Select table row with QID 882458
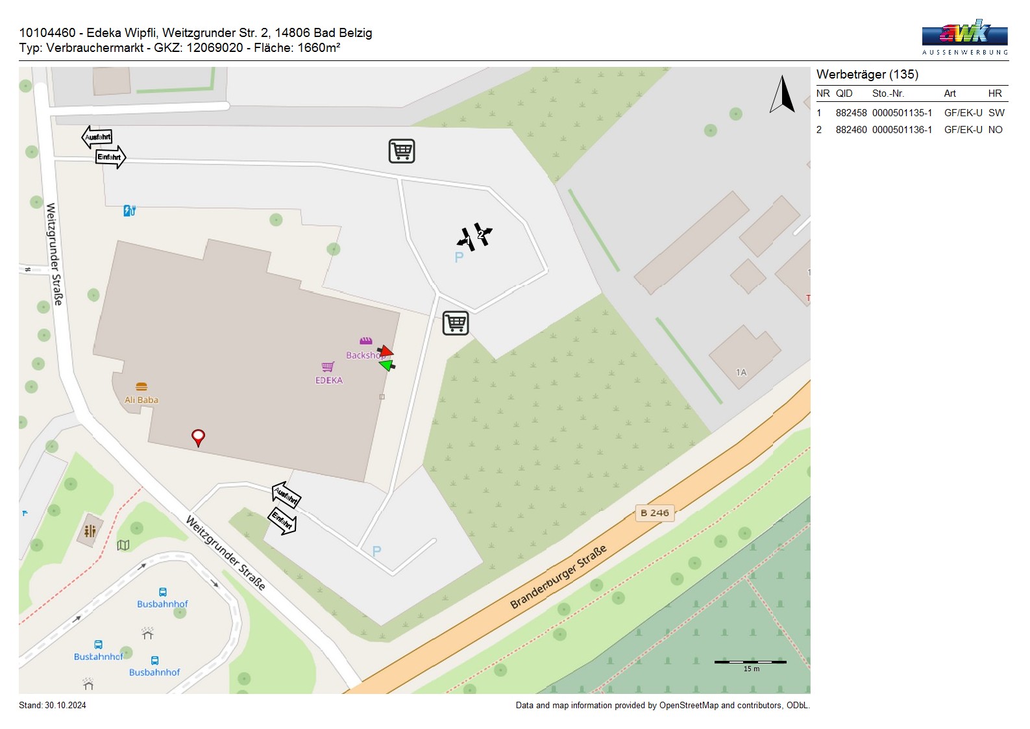 tap(911, 113)
